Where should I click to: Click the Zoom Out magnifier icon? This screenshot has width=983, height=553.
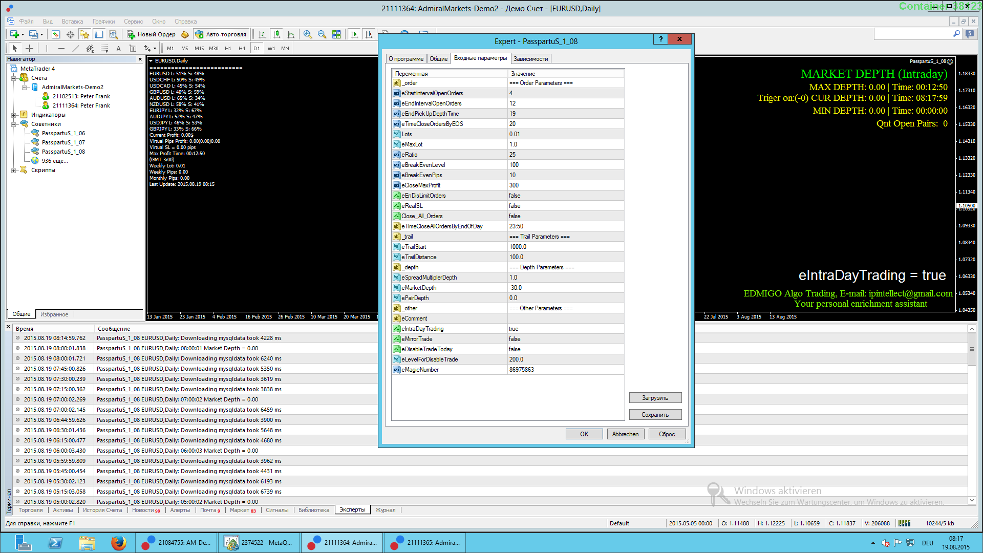tap(322, 34)
